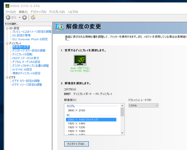The image size is (187, 150).
Task: Open the back history dropdown arrow
Action: coord(20,17)
